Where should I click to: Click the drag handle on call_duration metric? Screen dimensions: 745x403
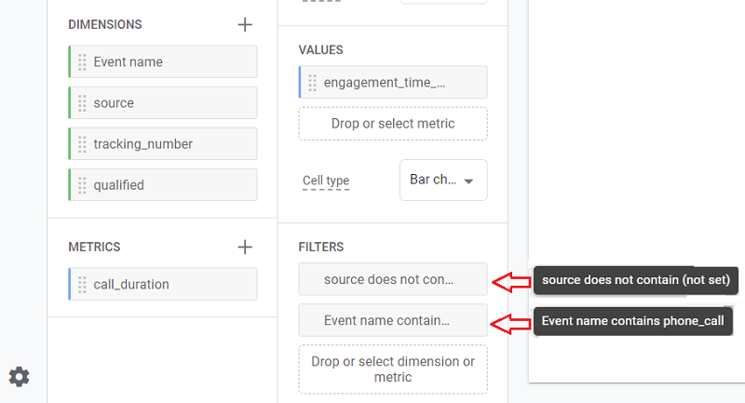click(x=82, y=285)
